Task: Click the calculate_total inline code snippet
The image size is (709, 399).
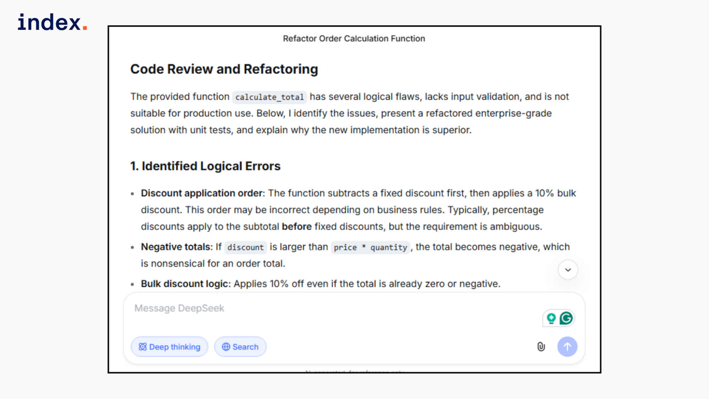Action: pos(270,97)
